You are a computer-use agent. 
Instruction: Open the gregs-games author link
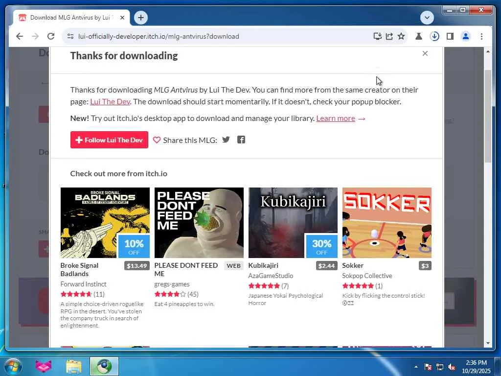coord(172,284)
